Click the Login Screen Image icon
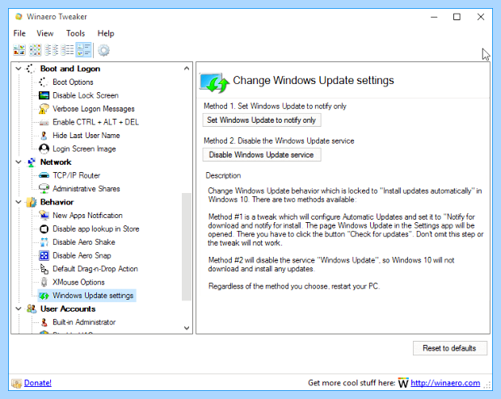The image size is (501, 399). click(44, 149)
